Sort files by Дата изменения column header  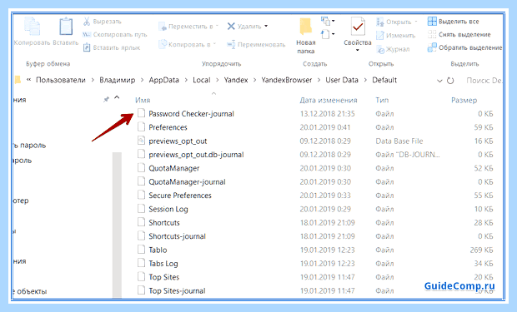(329, 100)
